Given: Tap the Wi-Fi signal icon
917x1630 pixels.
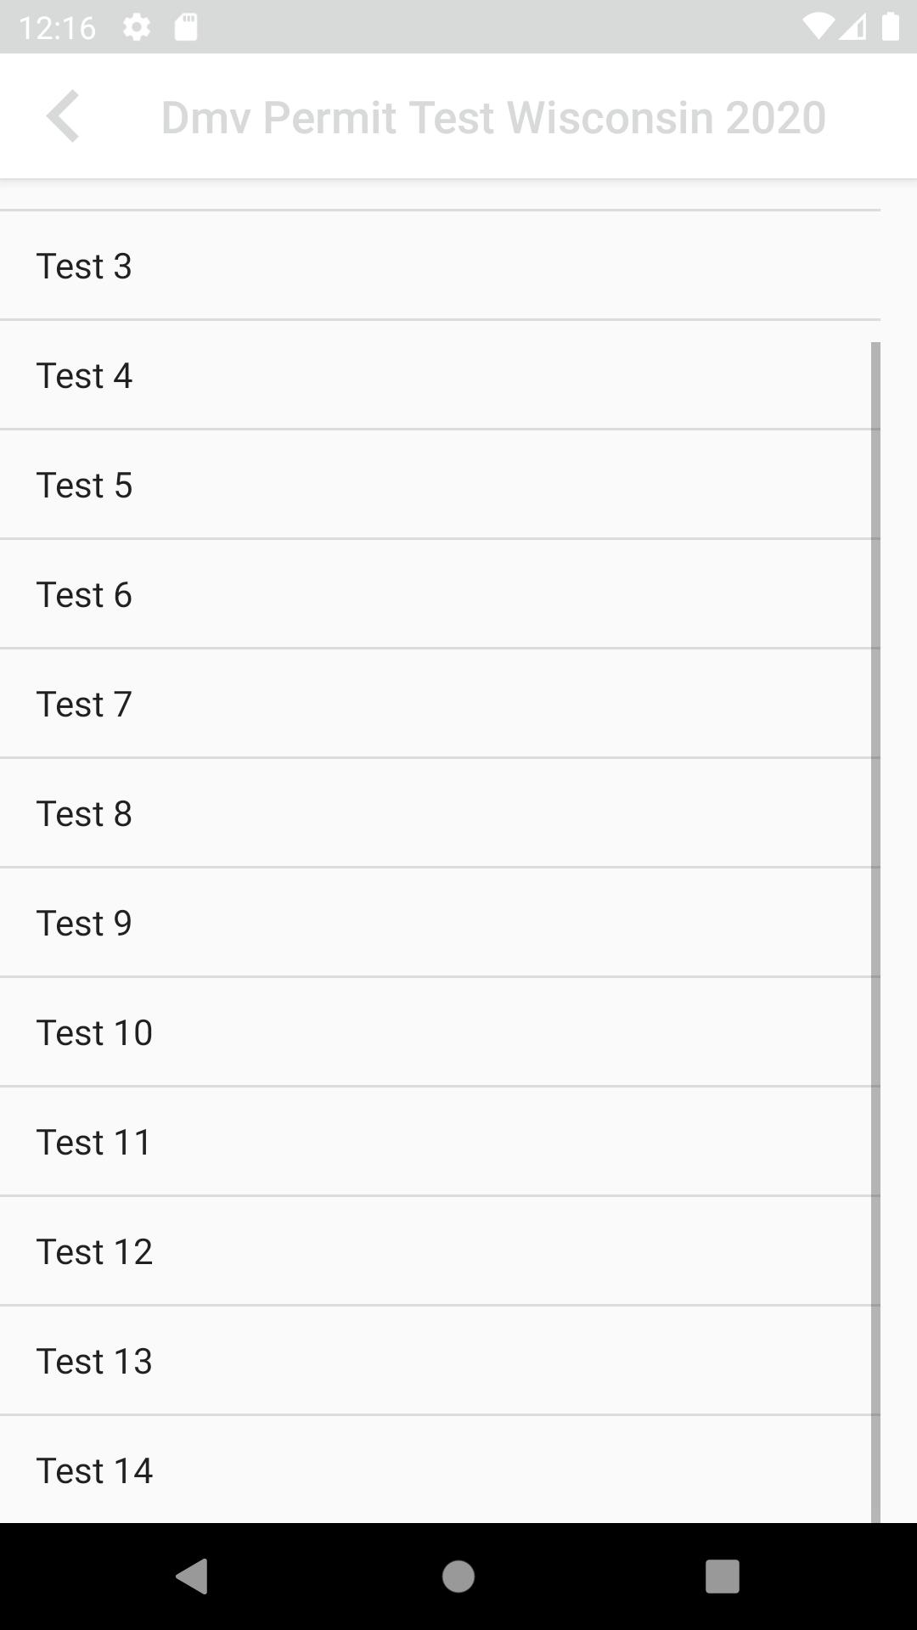Looking at the screenshot, I should pos(818,27).
